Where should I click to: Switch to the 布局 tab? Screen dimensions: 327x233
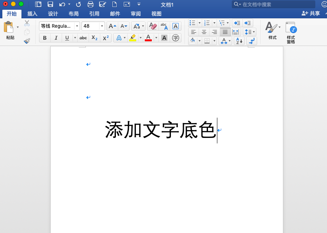coord(74,14)
